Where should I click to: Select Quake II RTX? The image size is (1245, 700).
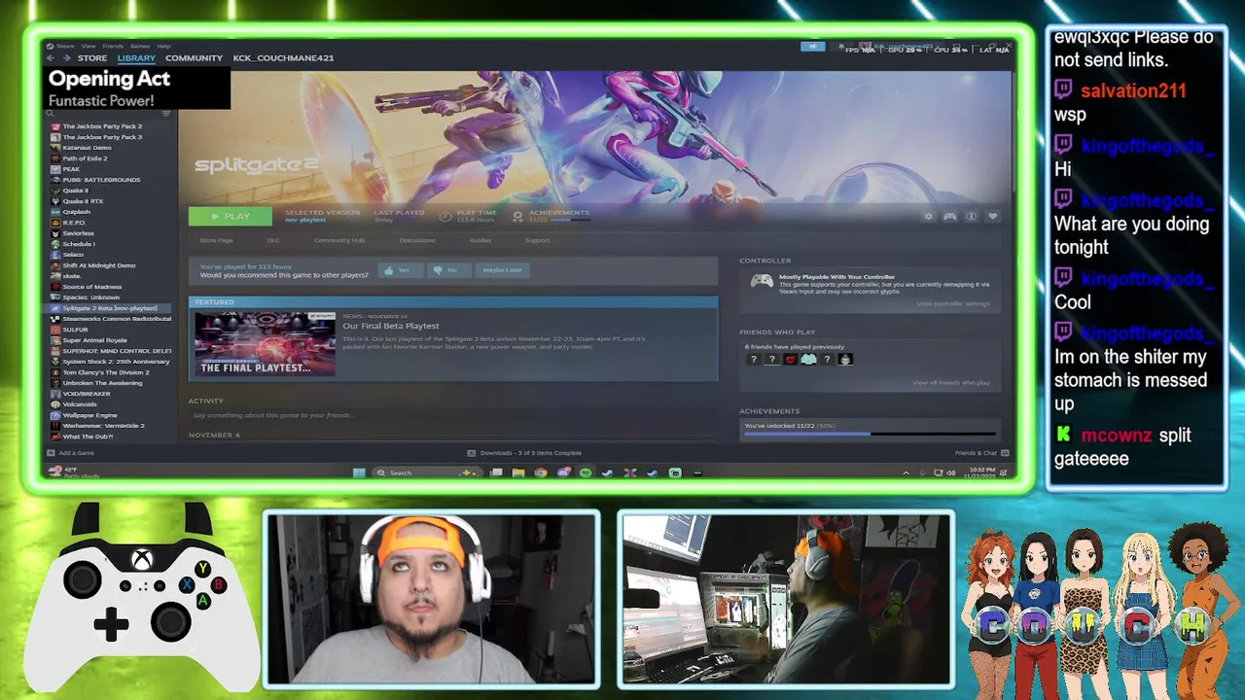83,201
